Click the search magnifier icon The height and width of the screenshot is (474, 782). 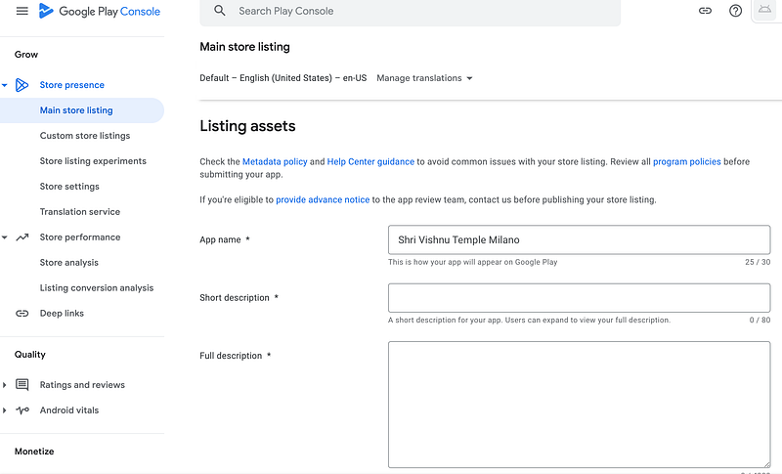[x=220, y=11]
